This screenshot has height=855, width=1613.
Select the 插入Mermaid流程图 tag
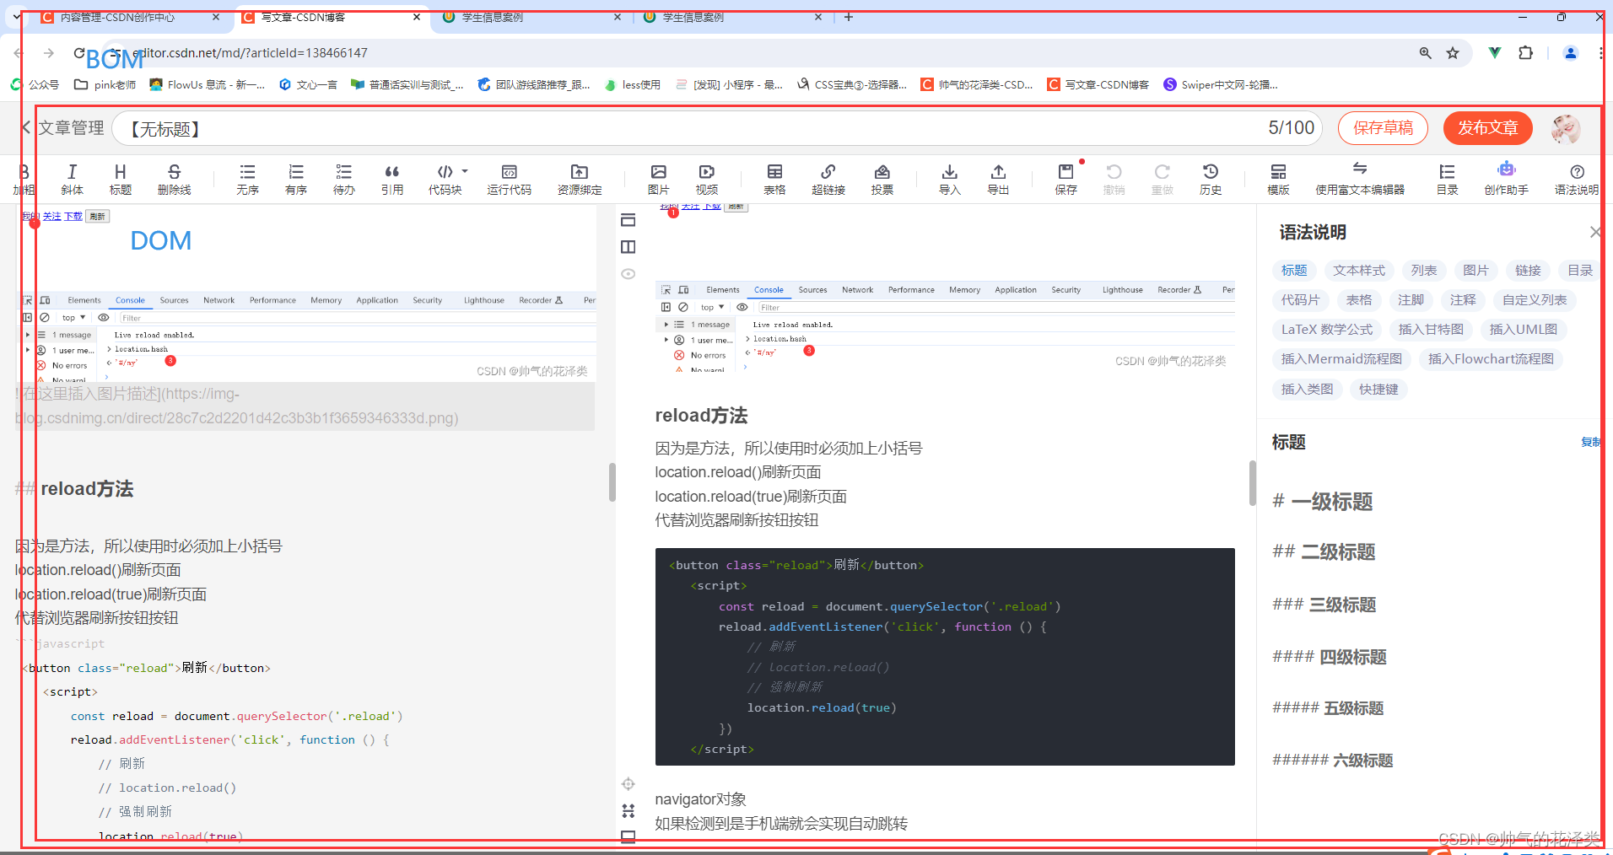1341,359
